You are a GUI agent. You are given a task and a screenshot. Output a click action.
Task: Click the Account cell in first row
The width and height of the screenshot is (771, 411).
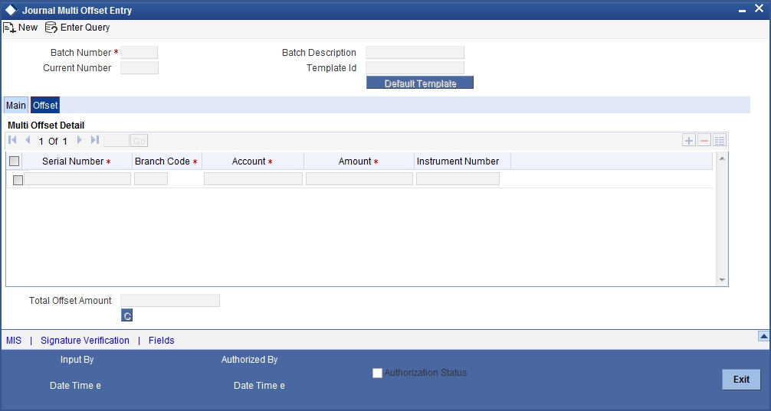click(x=253, y=179)
